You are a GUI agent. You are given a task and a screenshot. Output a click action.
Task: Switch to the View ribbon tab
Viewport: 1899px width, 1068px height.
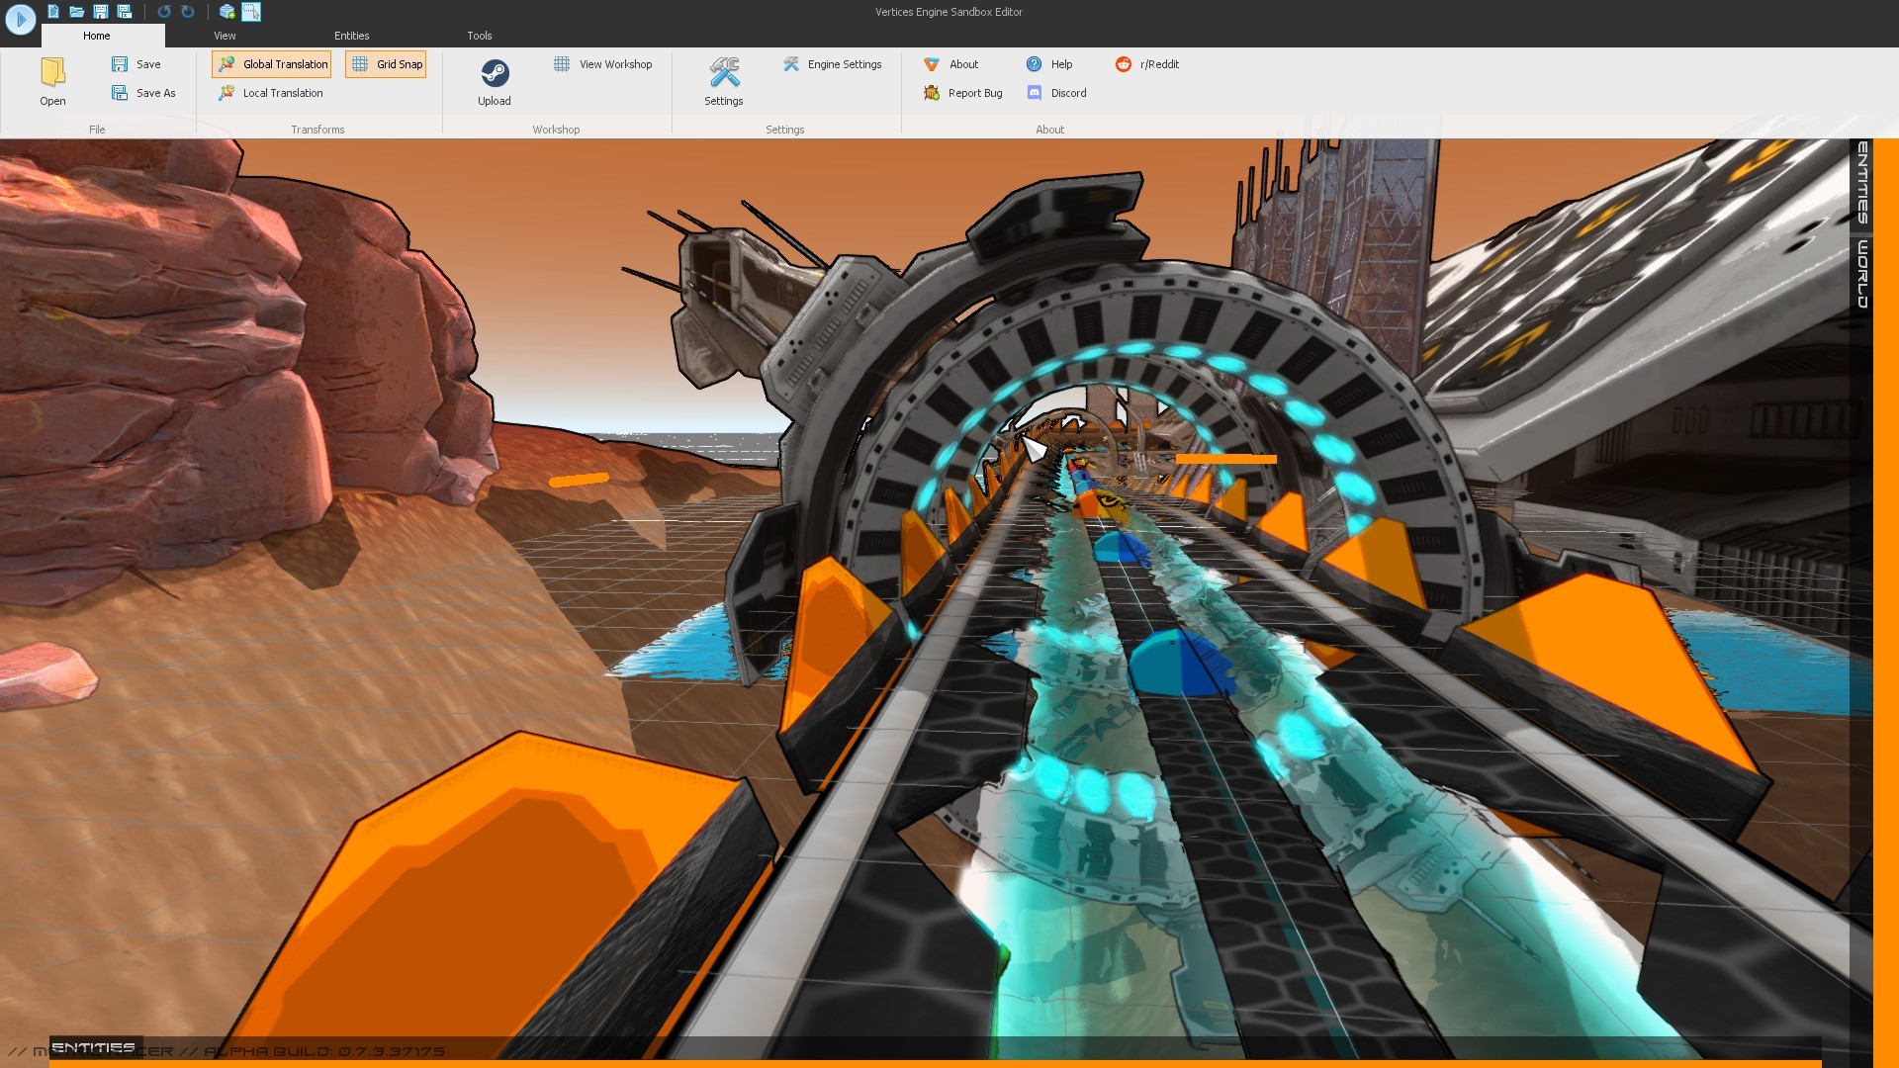(x=225, y=36)
